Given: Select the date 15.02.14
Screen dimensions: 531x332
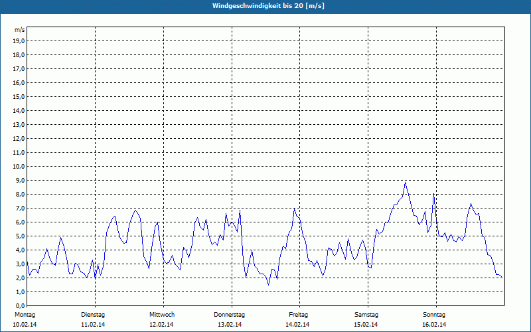Looking at the screenshot, I should pyautogui.click(x=366, y=325).
